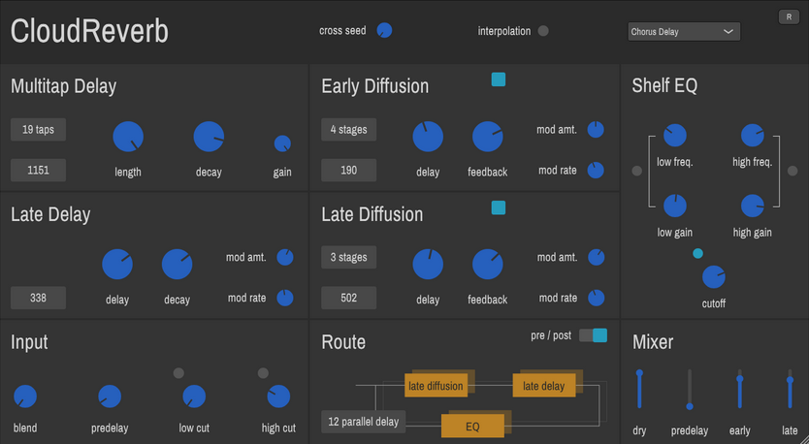Click Late Delay mod amt. knob

[285, 257]
